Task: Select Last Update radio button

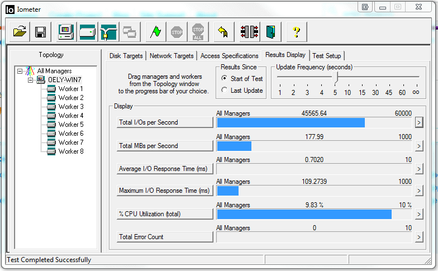Action: click(x=224, y=90)
